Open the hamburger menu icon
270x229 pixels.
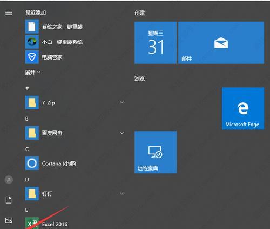point(9,13)
